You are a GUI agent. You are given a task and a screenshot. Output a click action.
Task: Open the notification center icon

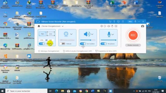click(163, 91)
